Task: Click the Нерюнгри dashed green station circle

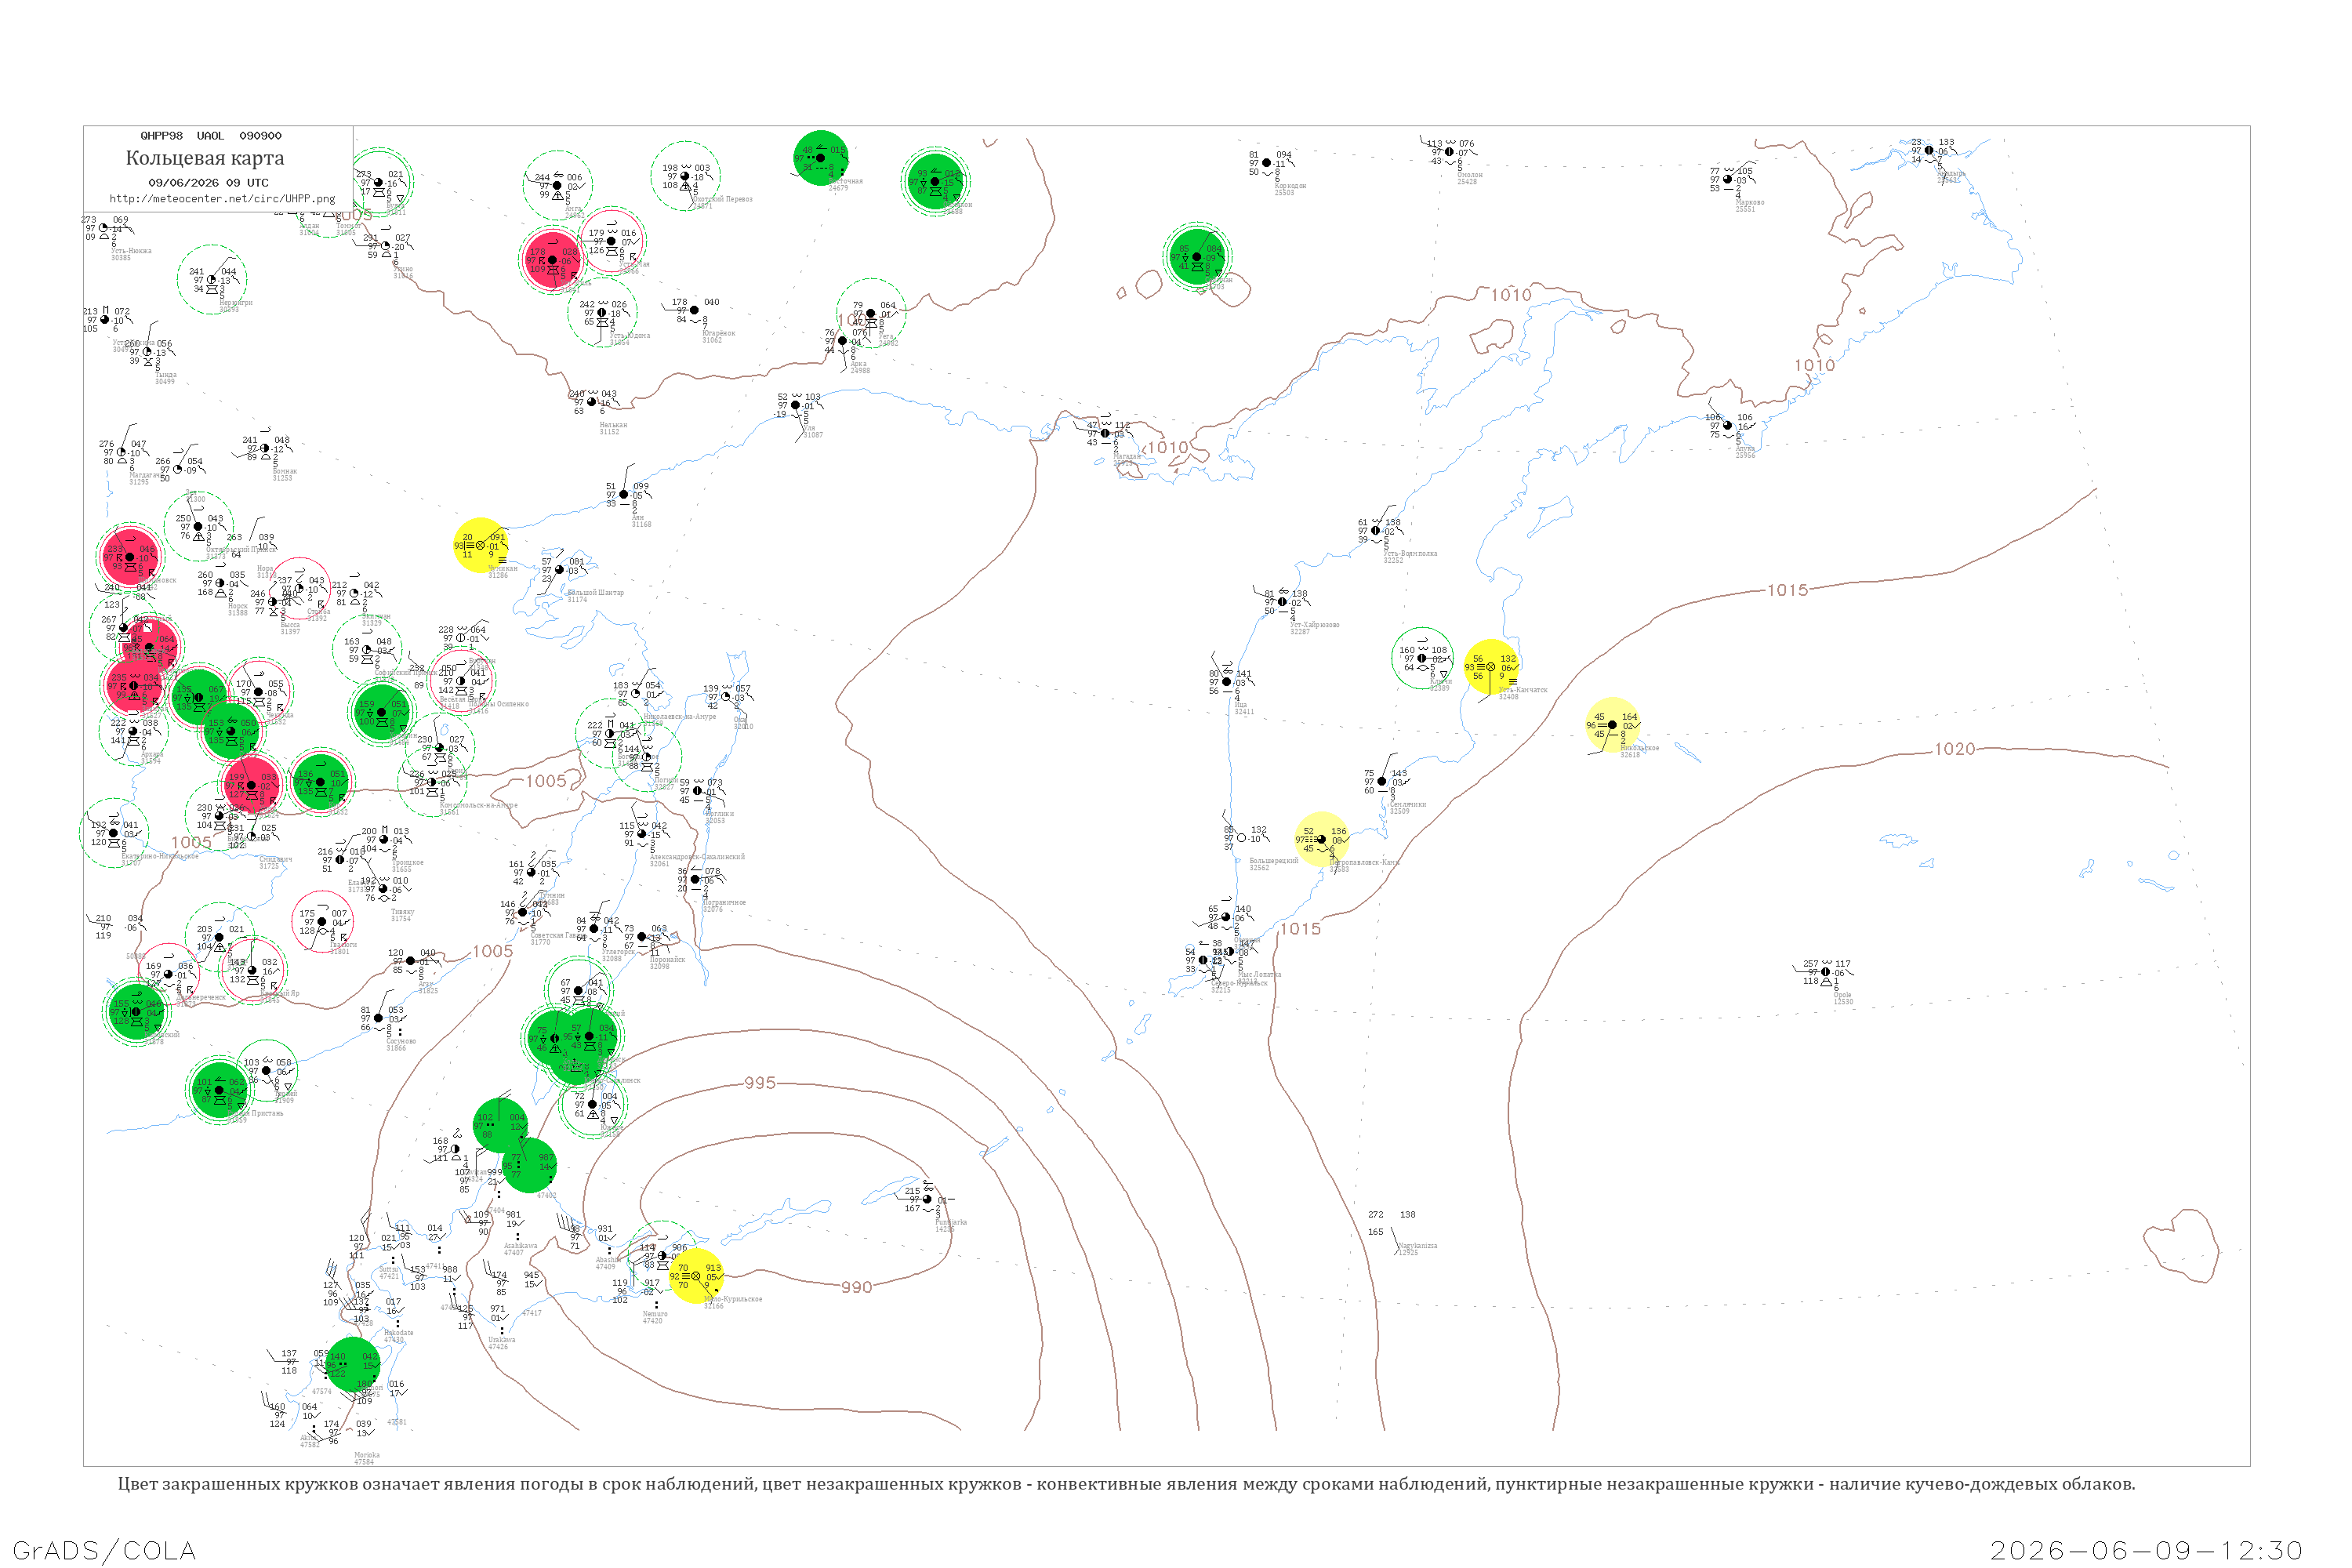Action: [x=212, y=280]
